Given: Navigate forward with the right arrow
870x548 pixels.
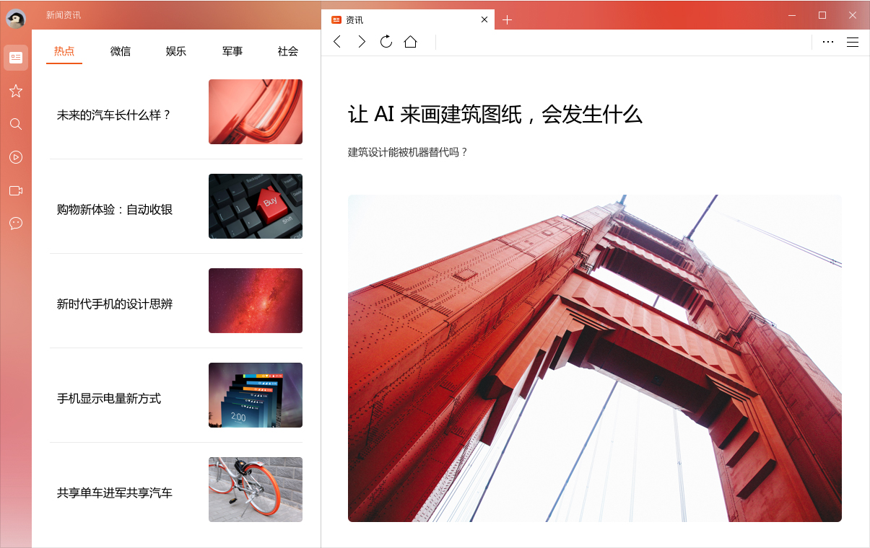Looking at the screenshot, I should click(x=362, y=42).
